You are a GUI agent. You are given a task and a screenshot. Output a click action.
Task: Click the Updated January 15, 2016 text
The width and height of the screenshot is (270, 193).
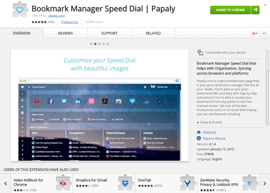215,149
